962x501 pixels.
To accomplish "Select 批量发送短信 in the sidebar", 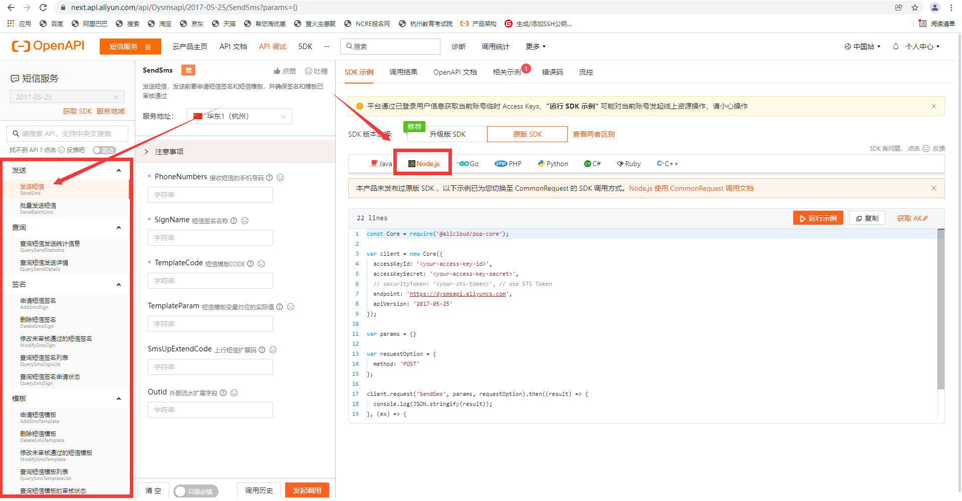I will coord(38,206).
